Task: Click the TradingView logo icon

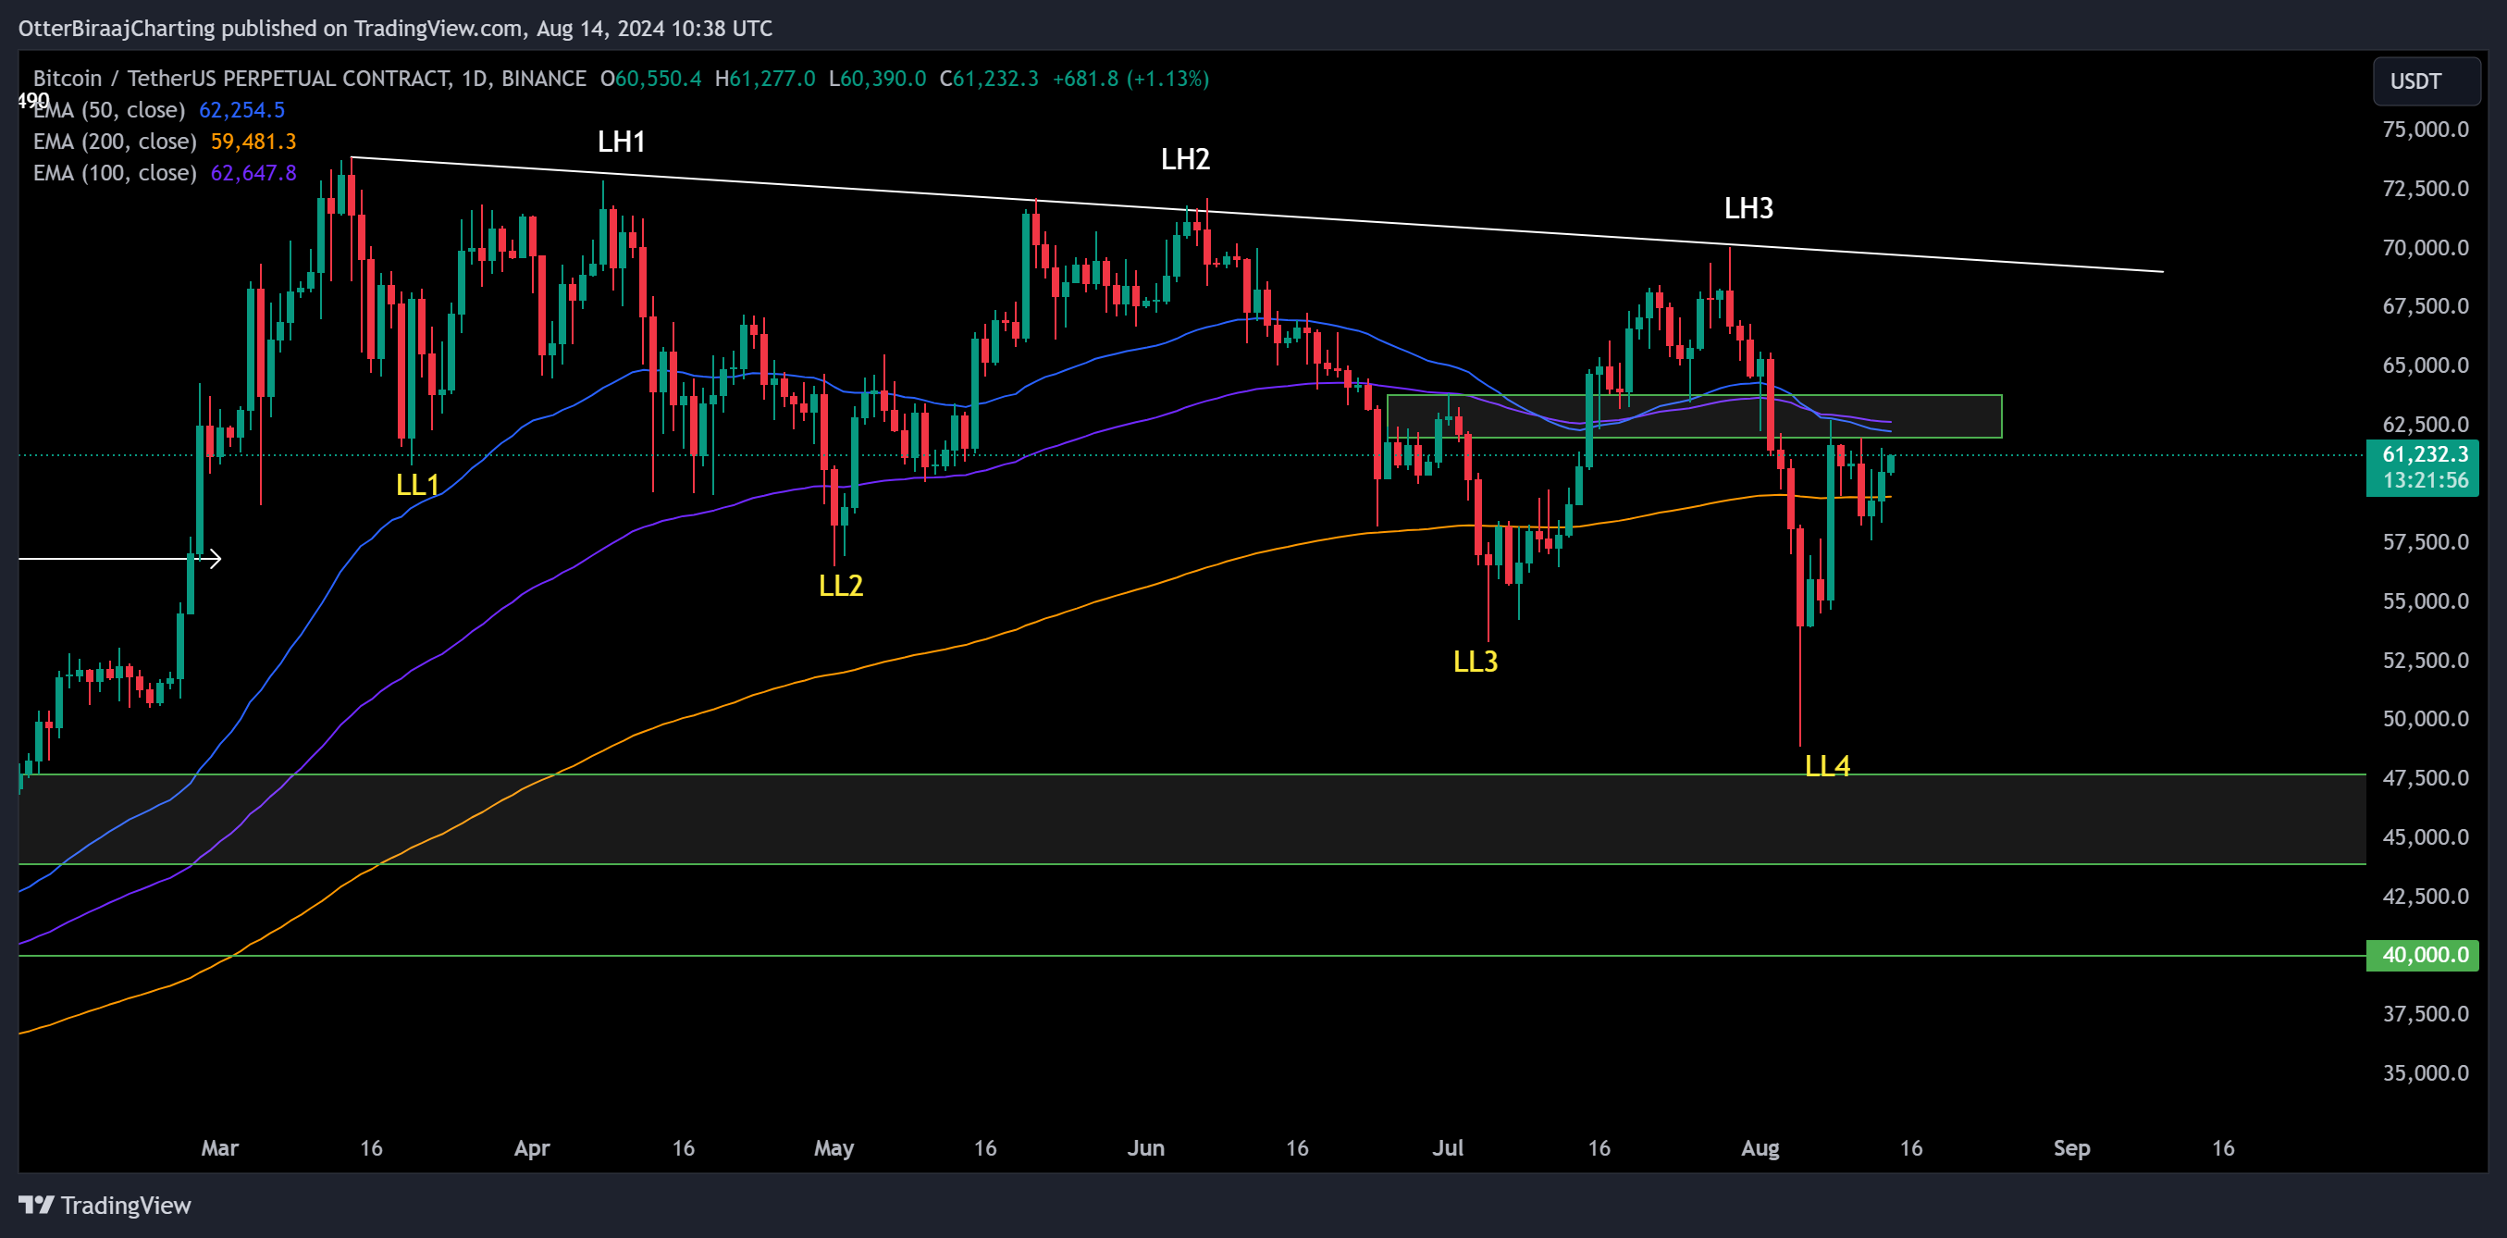Action: click(x=36, y=1205)
